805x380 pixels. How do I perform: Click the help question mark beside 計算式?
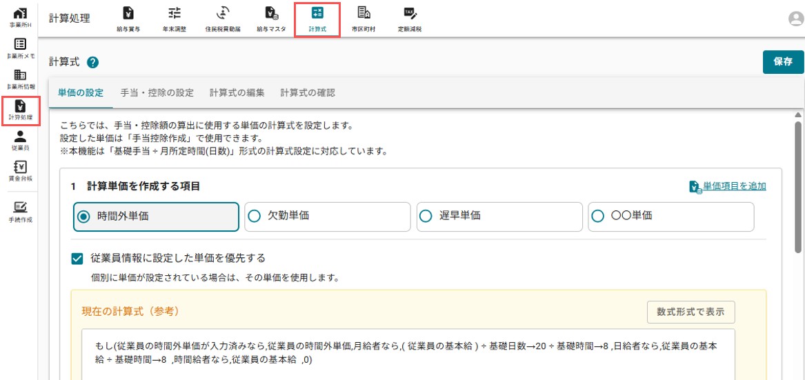point(92,63)
